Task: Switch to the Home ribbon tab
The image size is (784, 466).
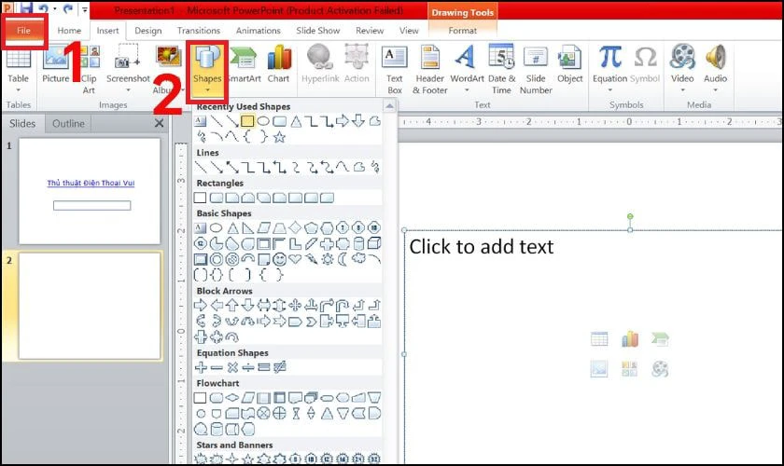Action: 69,31
